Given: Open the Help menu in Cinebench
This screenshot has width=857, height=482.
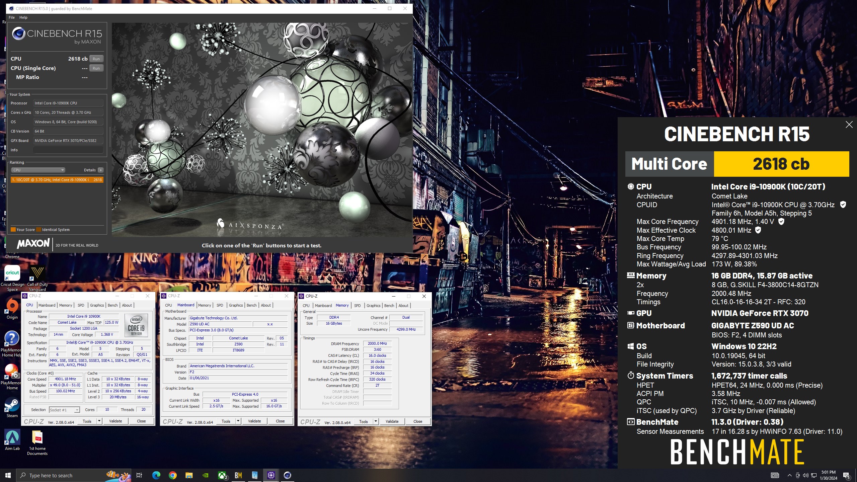Looking at the screenshot, I should click(23, 17).
